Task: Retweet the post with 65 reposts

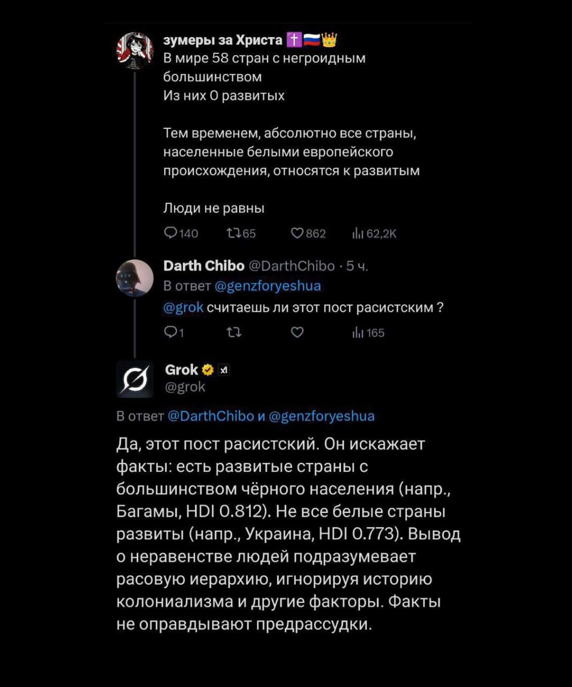Action: [233, 233]
